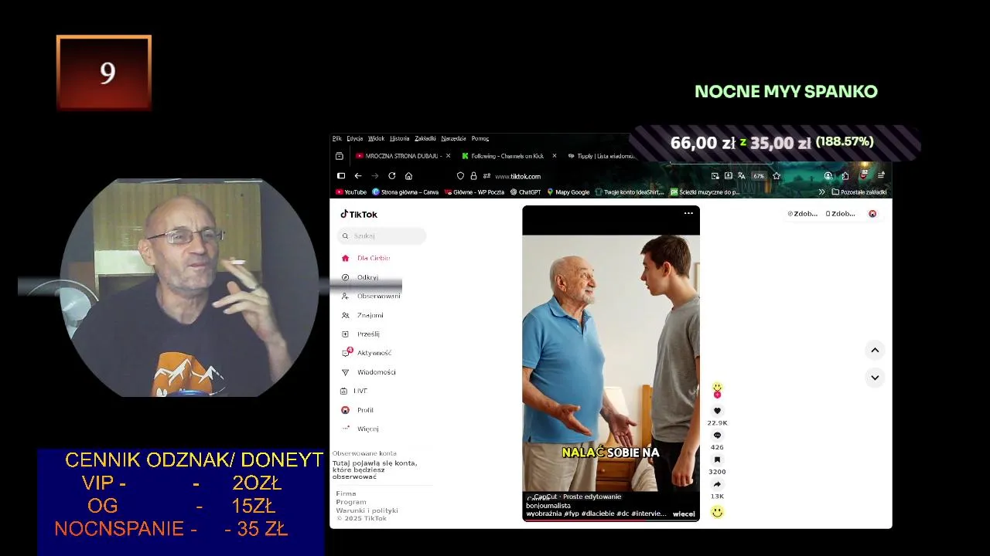Viewport: 990px width, 556px height.
Task: Seek using the video progress bar
Action: click(x=611, y=521)
